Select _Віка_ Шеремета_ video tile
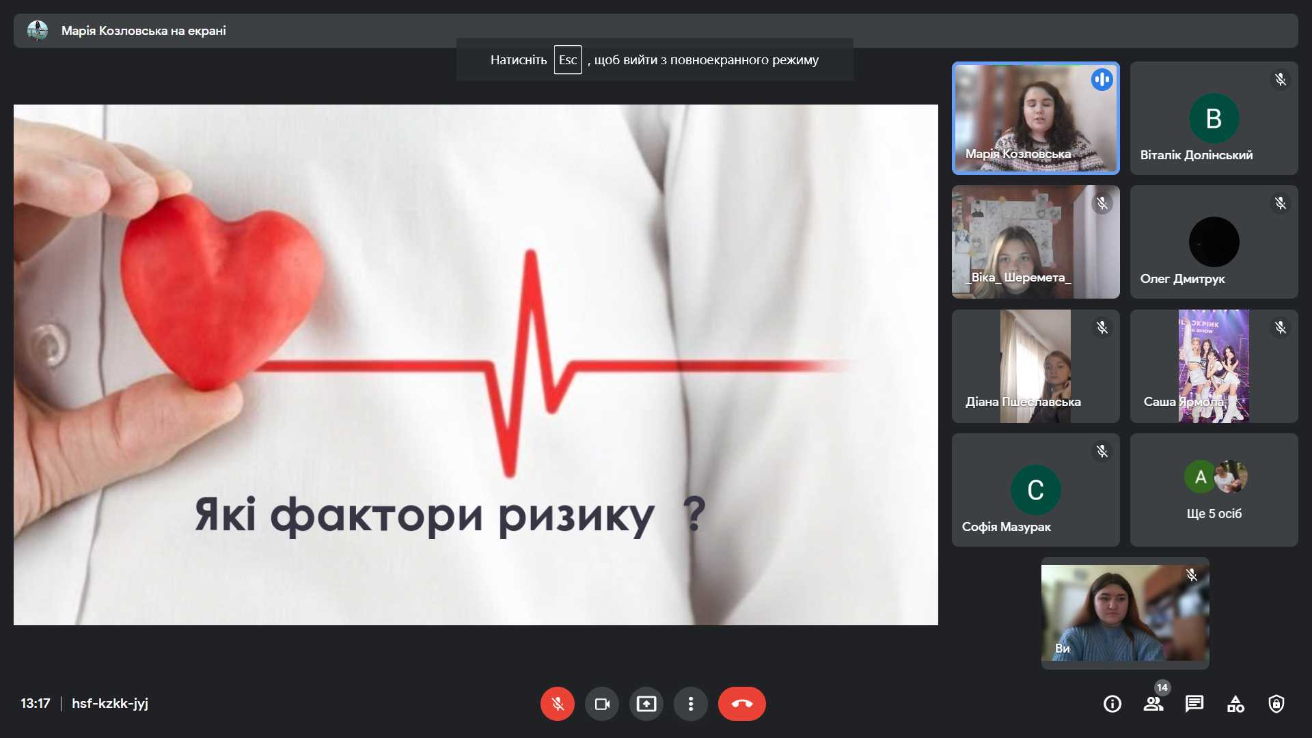The image size is (1312, 738). 1035,242
